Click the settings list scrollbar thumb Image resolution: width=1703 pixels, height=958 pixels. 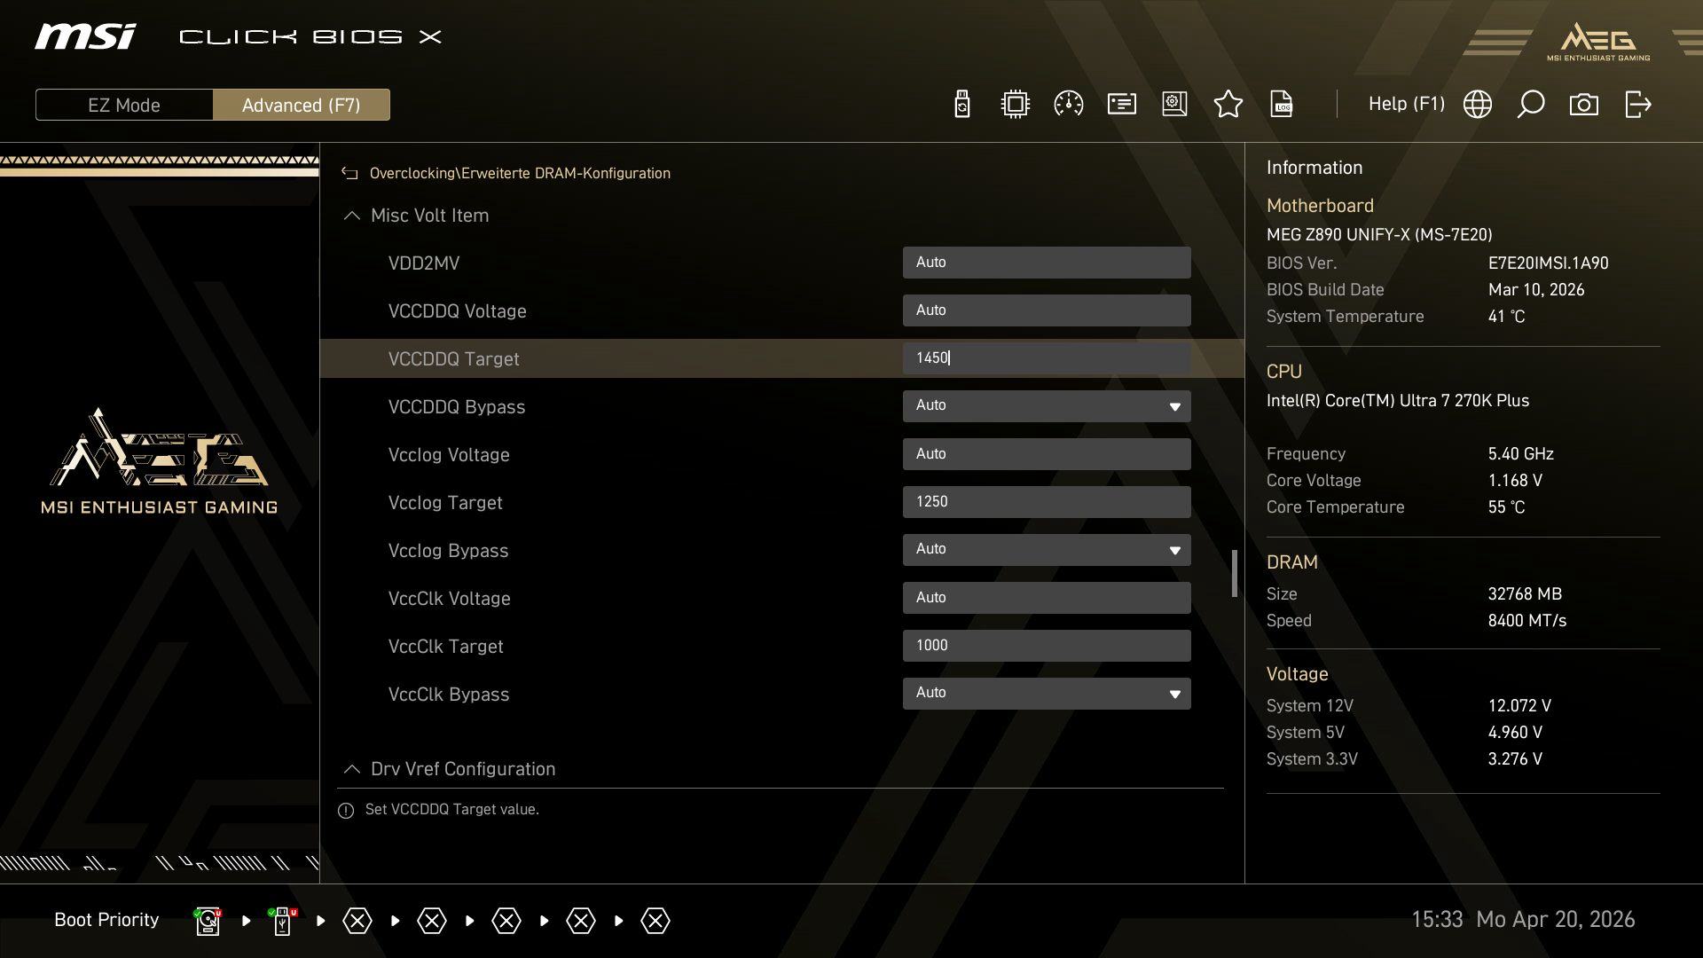click(x=1234, y=573)
